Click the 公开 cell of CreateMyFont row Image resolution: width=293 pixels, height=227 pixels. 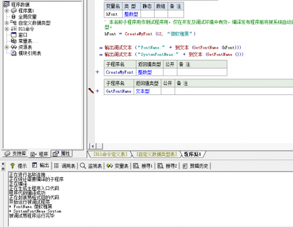point(170,72)
